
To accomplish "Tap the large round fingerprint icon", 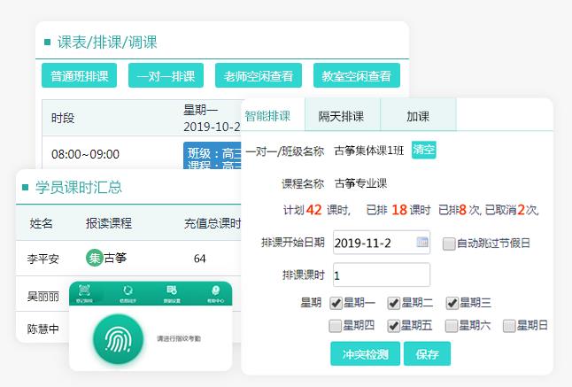I will click(x=118, y=339).
